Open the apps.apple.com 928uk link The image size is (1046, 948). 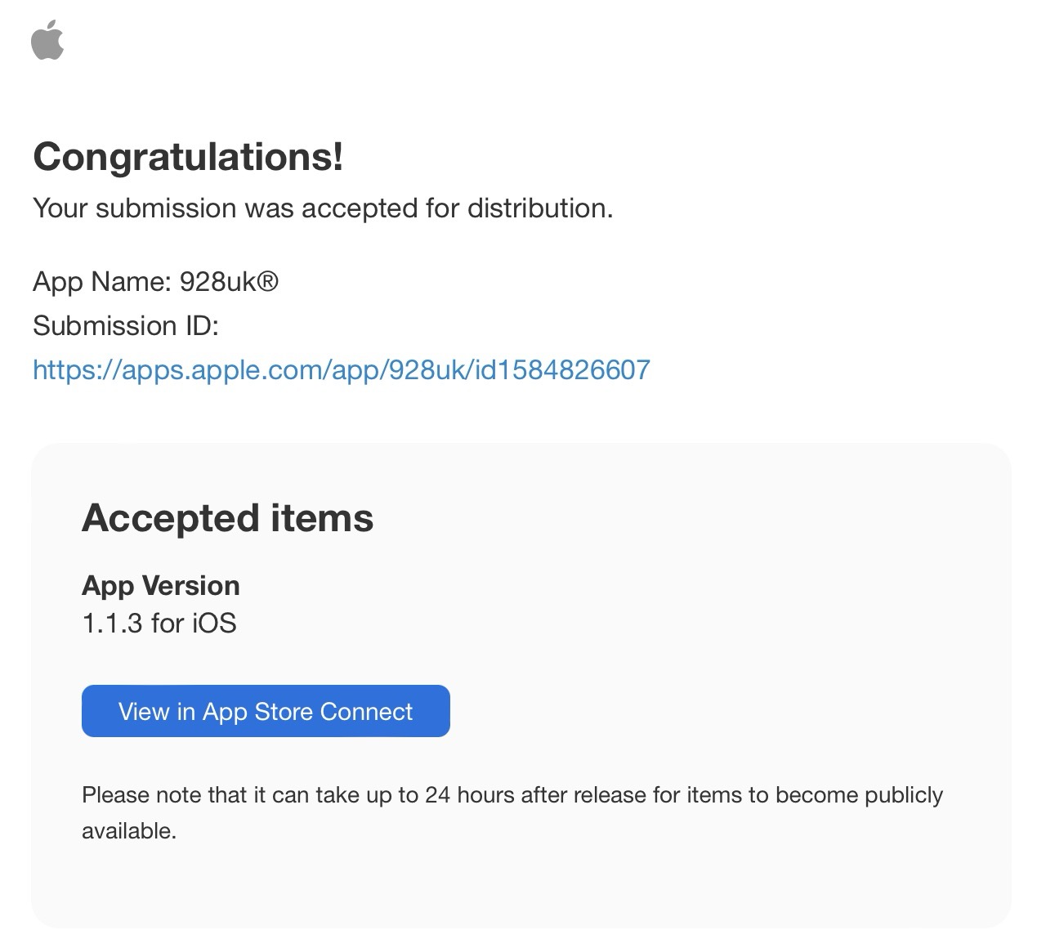[x=341, y=370]
